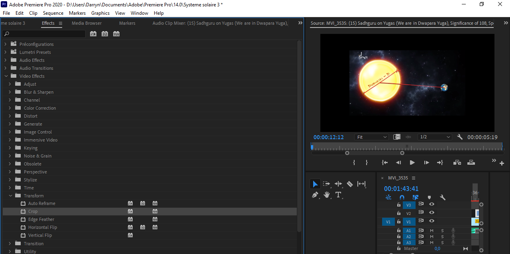This screenshot has width=510, height=254.
Task: Expand the Color Correction effects folder
Action: tap(10, 108)
